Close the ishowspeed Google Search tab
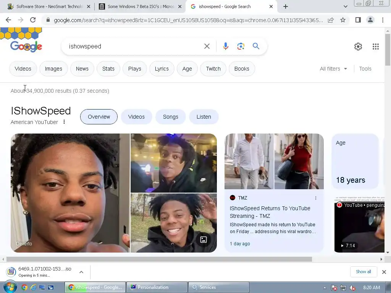The height and width of the screenshot is (293, 391). [271, 6]
